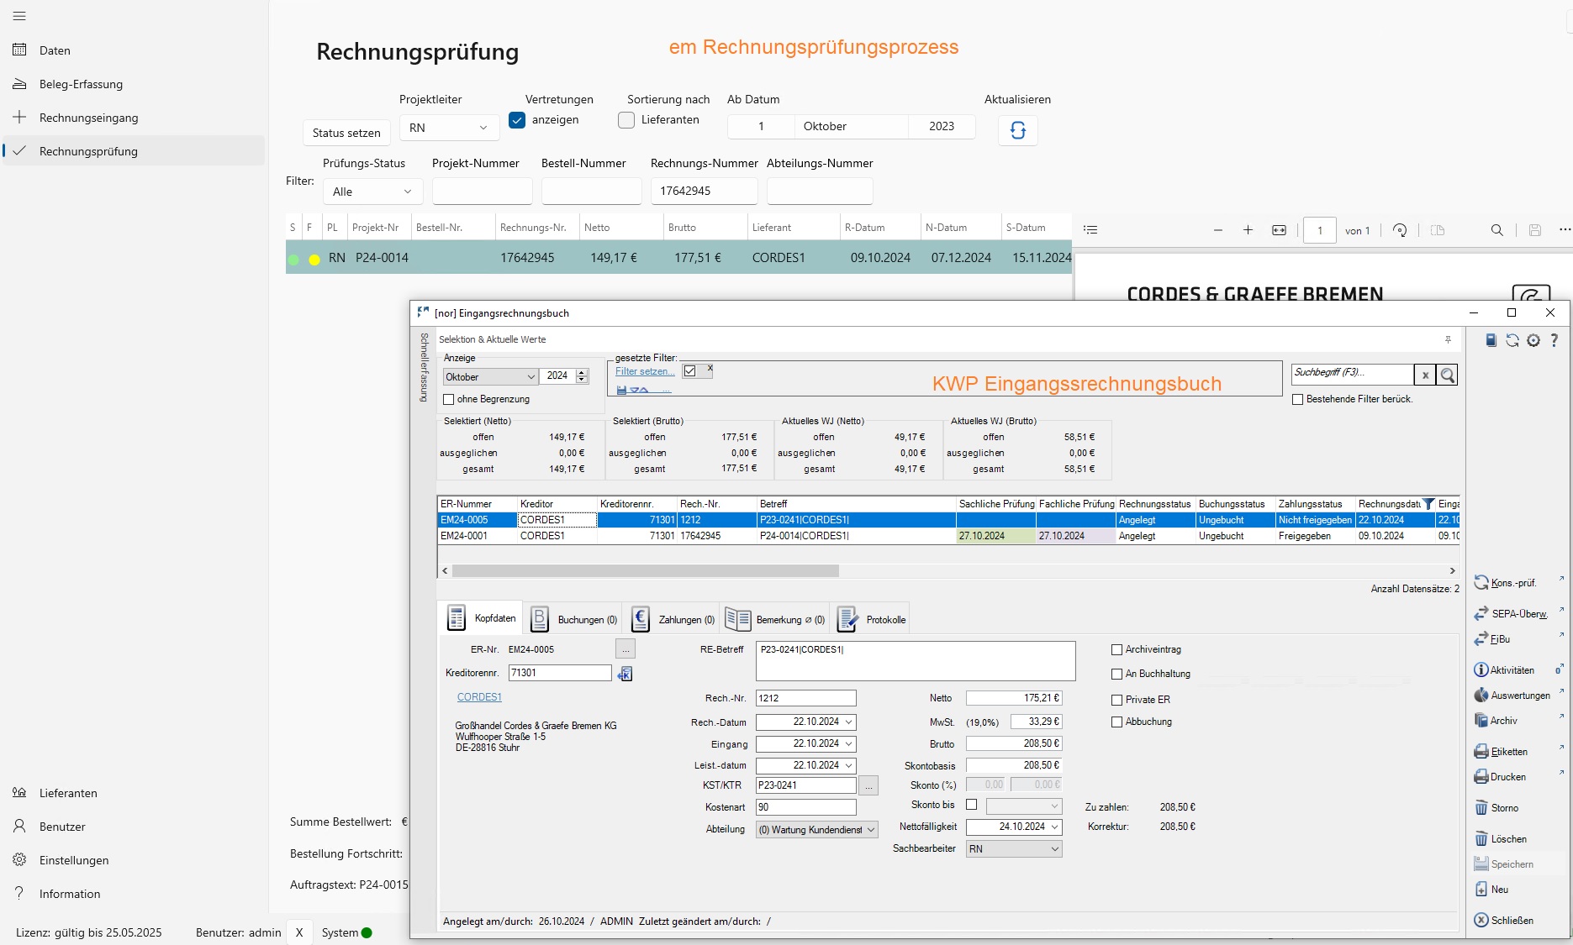Image resolution: width=1573 pixels, height=945 pixels.
Task: Open the CORDES1 creditor link
Action: [479, 697]
